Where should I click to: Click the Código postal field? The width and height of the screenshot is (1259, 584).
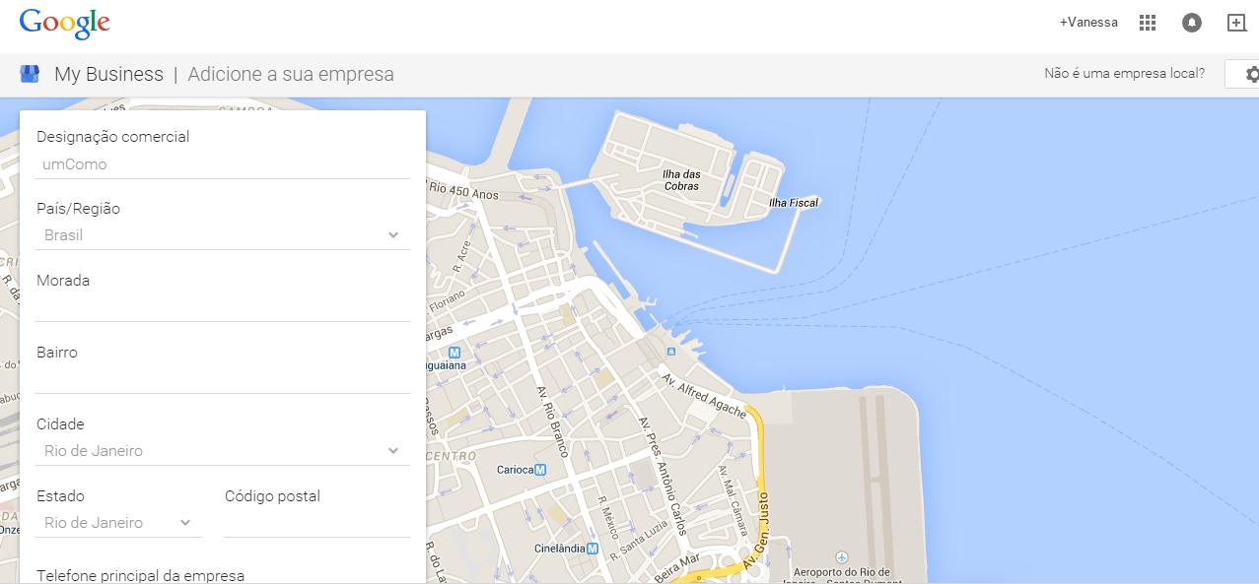coord(316,523)
